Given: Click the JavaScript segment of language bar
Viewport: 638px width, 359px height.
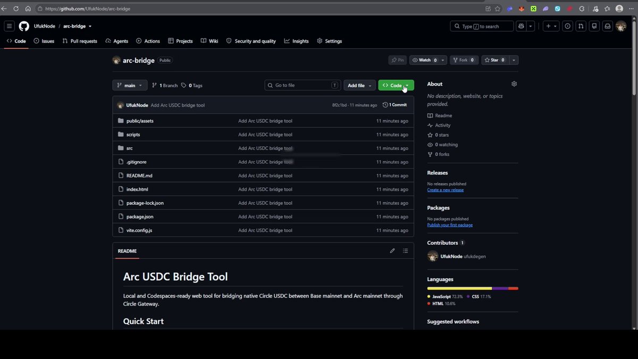Looking at the screenshot, I should [459, 288].
